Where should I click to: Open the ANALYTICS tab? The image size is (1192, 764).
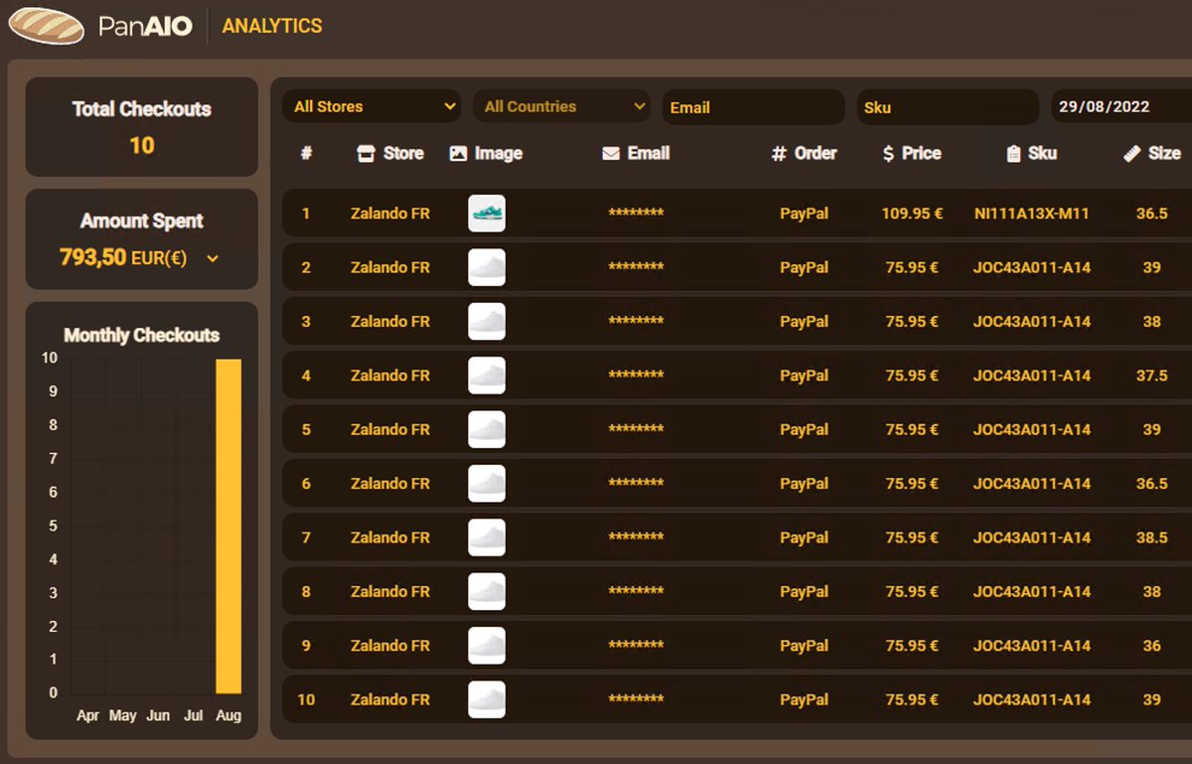(x=272, y=26)
